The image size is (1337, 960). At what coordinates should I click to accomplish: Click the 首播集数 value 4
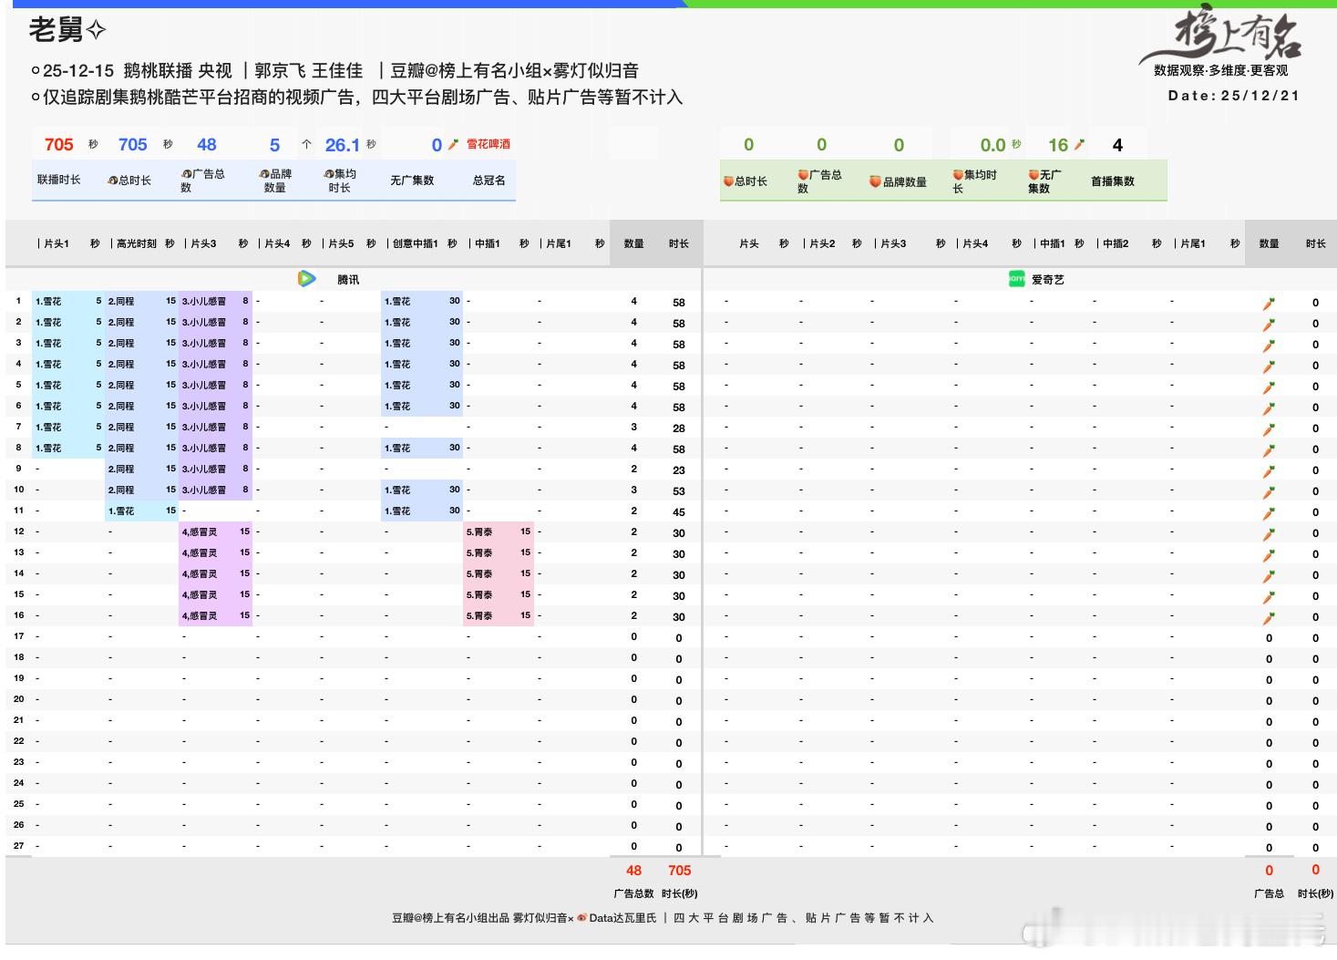(x=1117, y=145)
